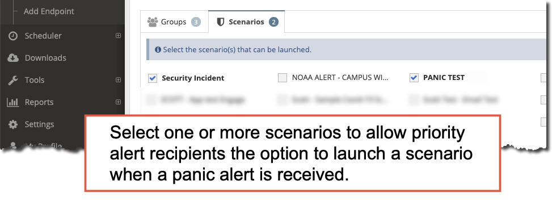Open the Add Endpoint sidebar link

coord(49,11)
